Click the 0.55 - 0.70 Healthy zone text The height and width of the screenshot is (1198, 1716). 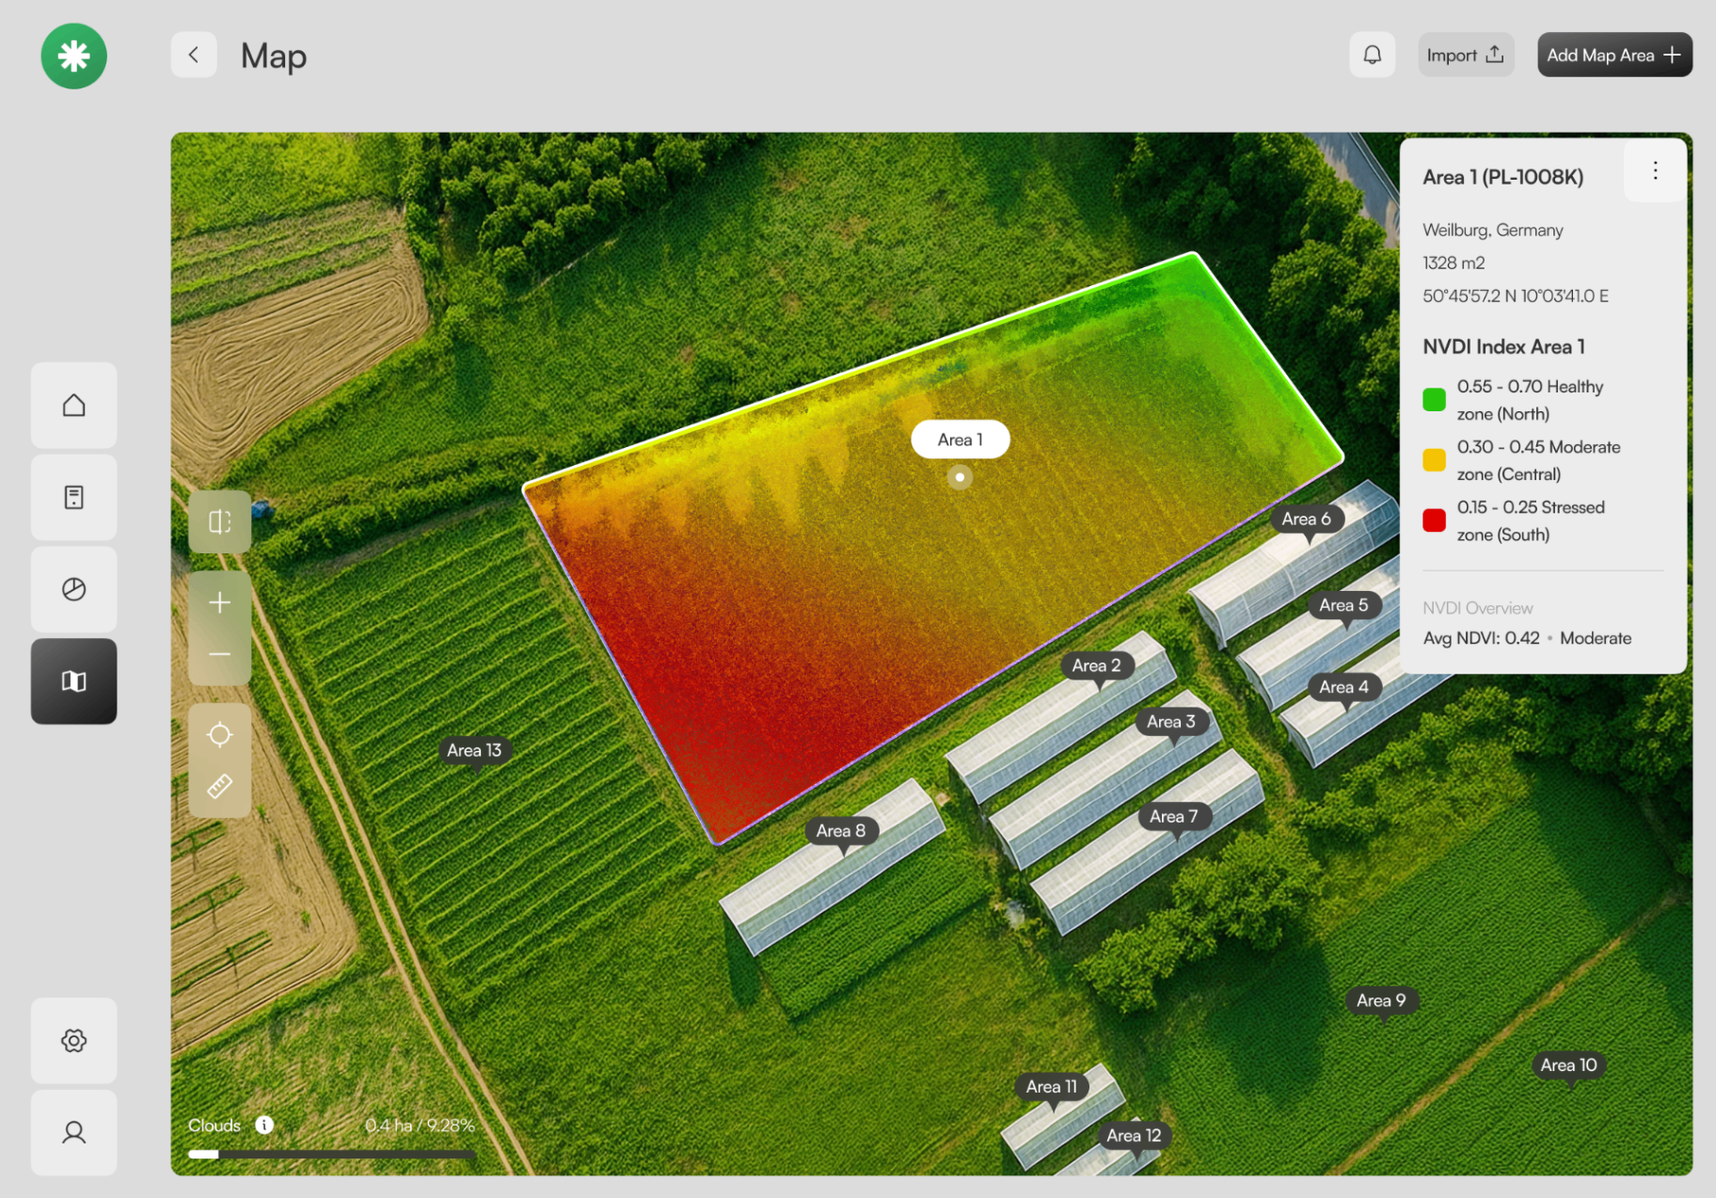1530,400
